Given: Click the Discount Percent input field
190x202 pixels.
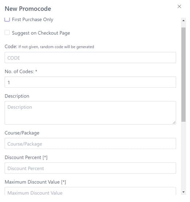Looking at the screenshot, I should coord(90,168).
